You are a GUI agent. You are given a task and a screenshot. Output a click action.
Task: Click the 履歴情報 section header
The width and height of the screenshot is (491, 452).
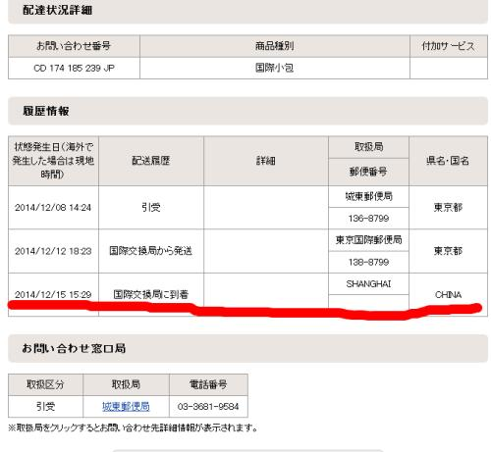[x=46, y=111]
